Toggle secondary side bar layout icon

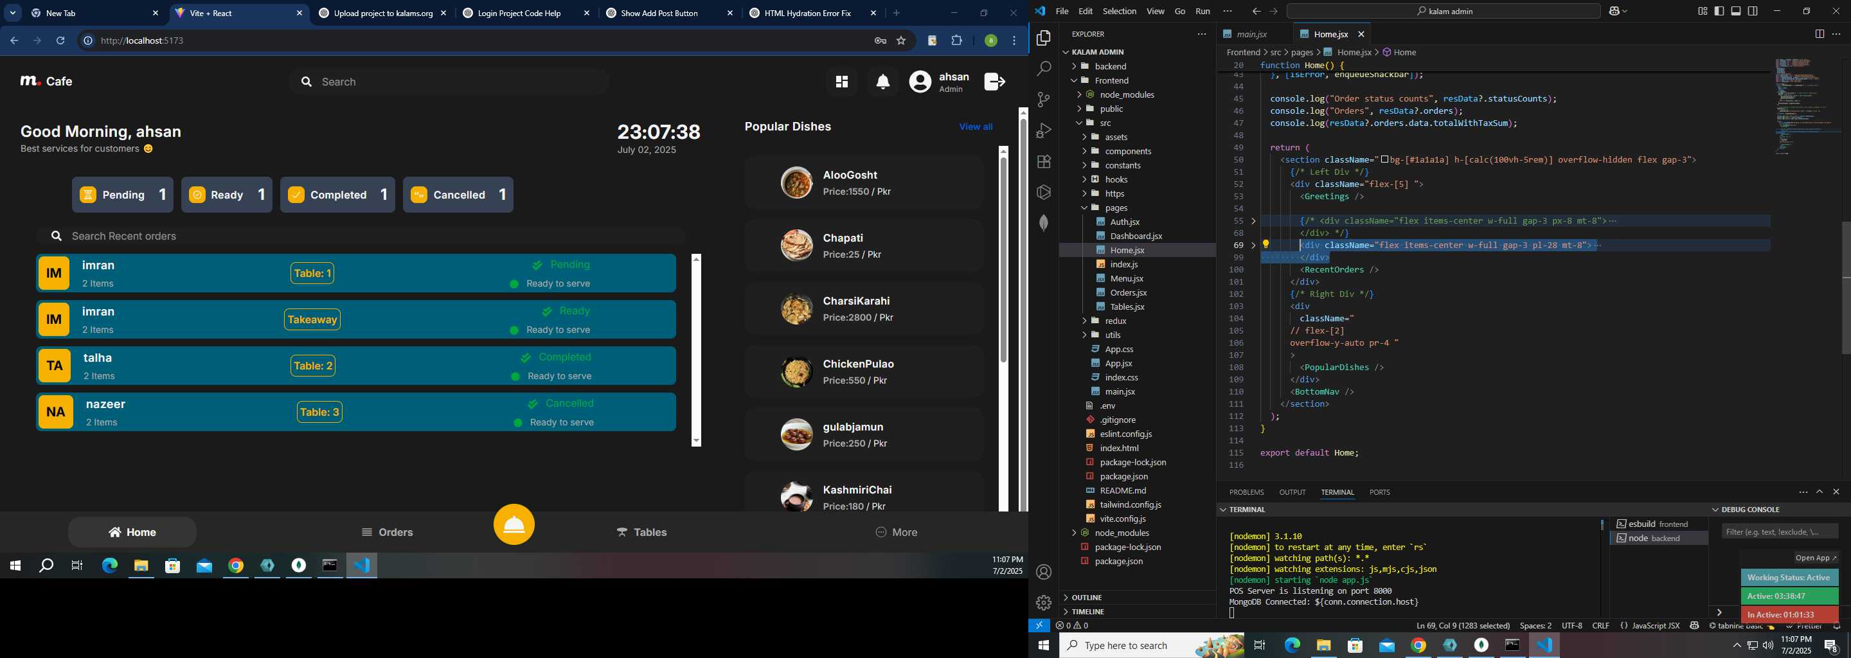tap(1753, 12)
